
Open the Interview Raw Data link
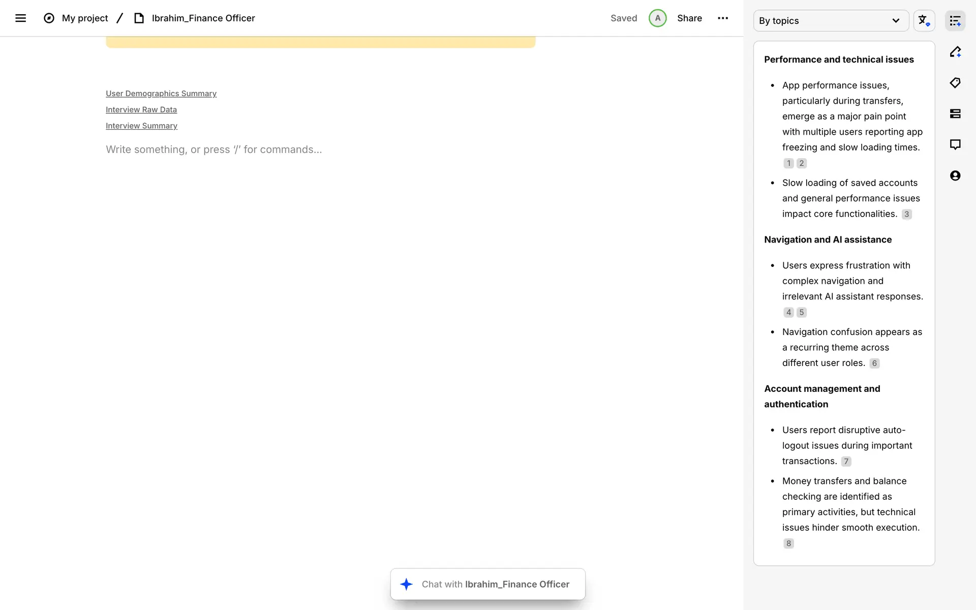click(141, 110)
